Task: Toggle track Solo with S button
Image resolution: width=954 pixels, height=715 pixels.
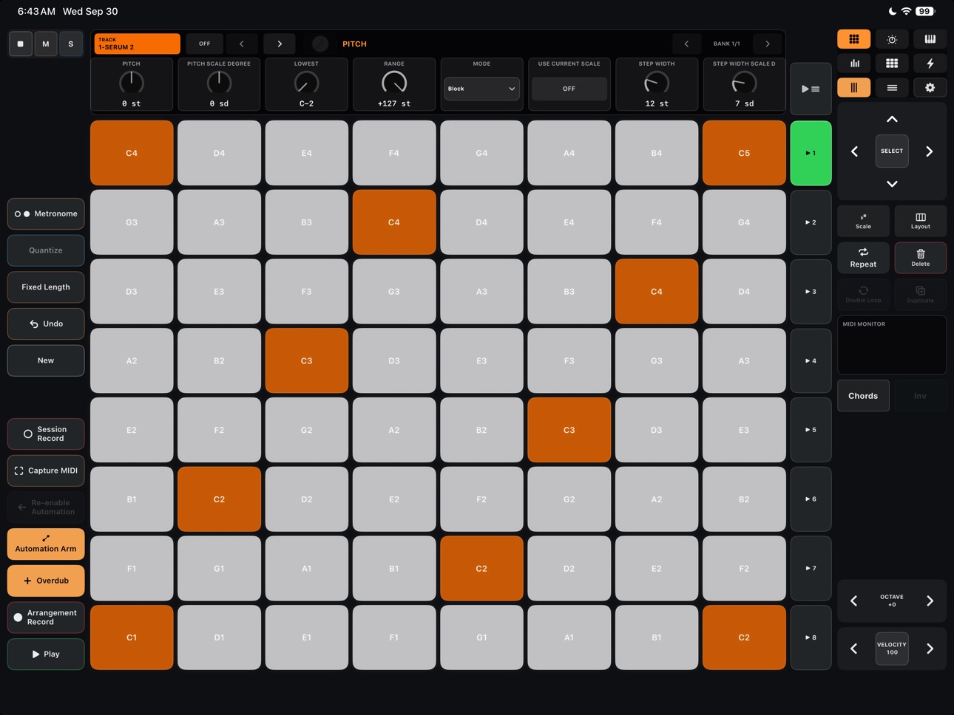Action: click(x=71, y=44)
